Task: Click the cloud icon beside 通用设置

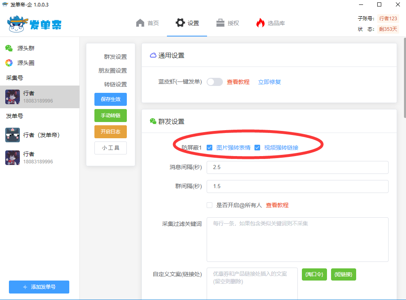Action: [x=153, y=55]
